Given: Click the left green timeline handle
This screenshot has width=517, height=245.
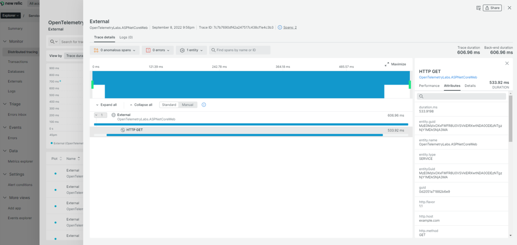Looking at the screenshot, I should (x=93, y=85).
